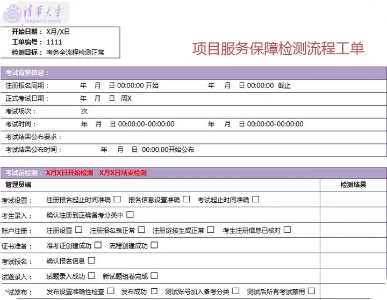The width and height of the screenshot is (387, 300).
Task: Check 新试题组卷完成 checkbox
Action: [154, 276]
